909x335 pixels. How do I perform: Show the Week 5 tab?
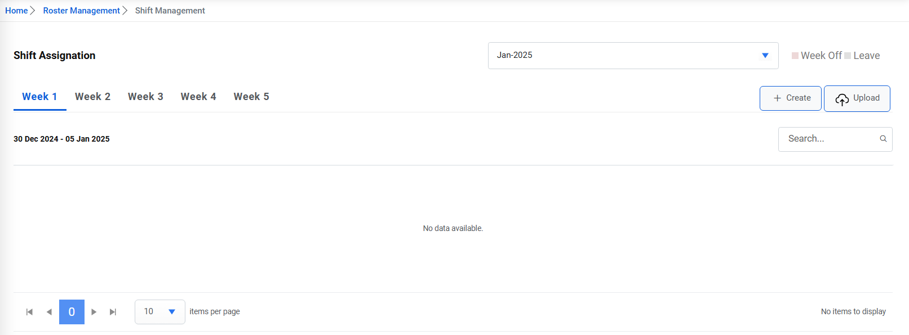pyautogui.click(x=251, y=97)
